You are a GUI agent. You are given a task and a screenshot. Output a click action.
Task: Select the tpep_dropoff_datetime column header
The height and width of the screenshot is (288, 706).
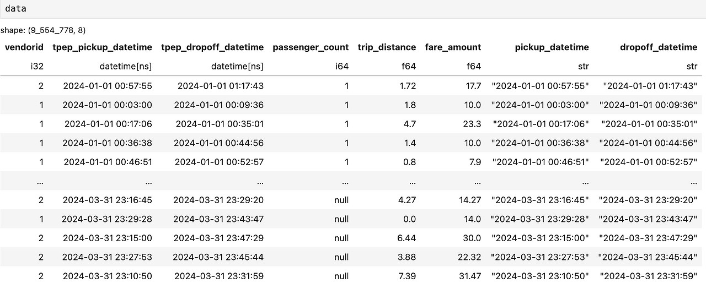pos(212,47)
